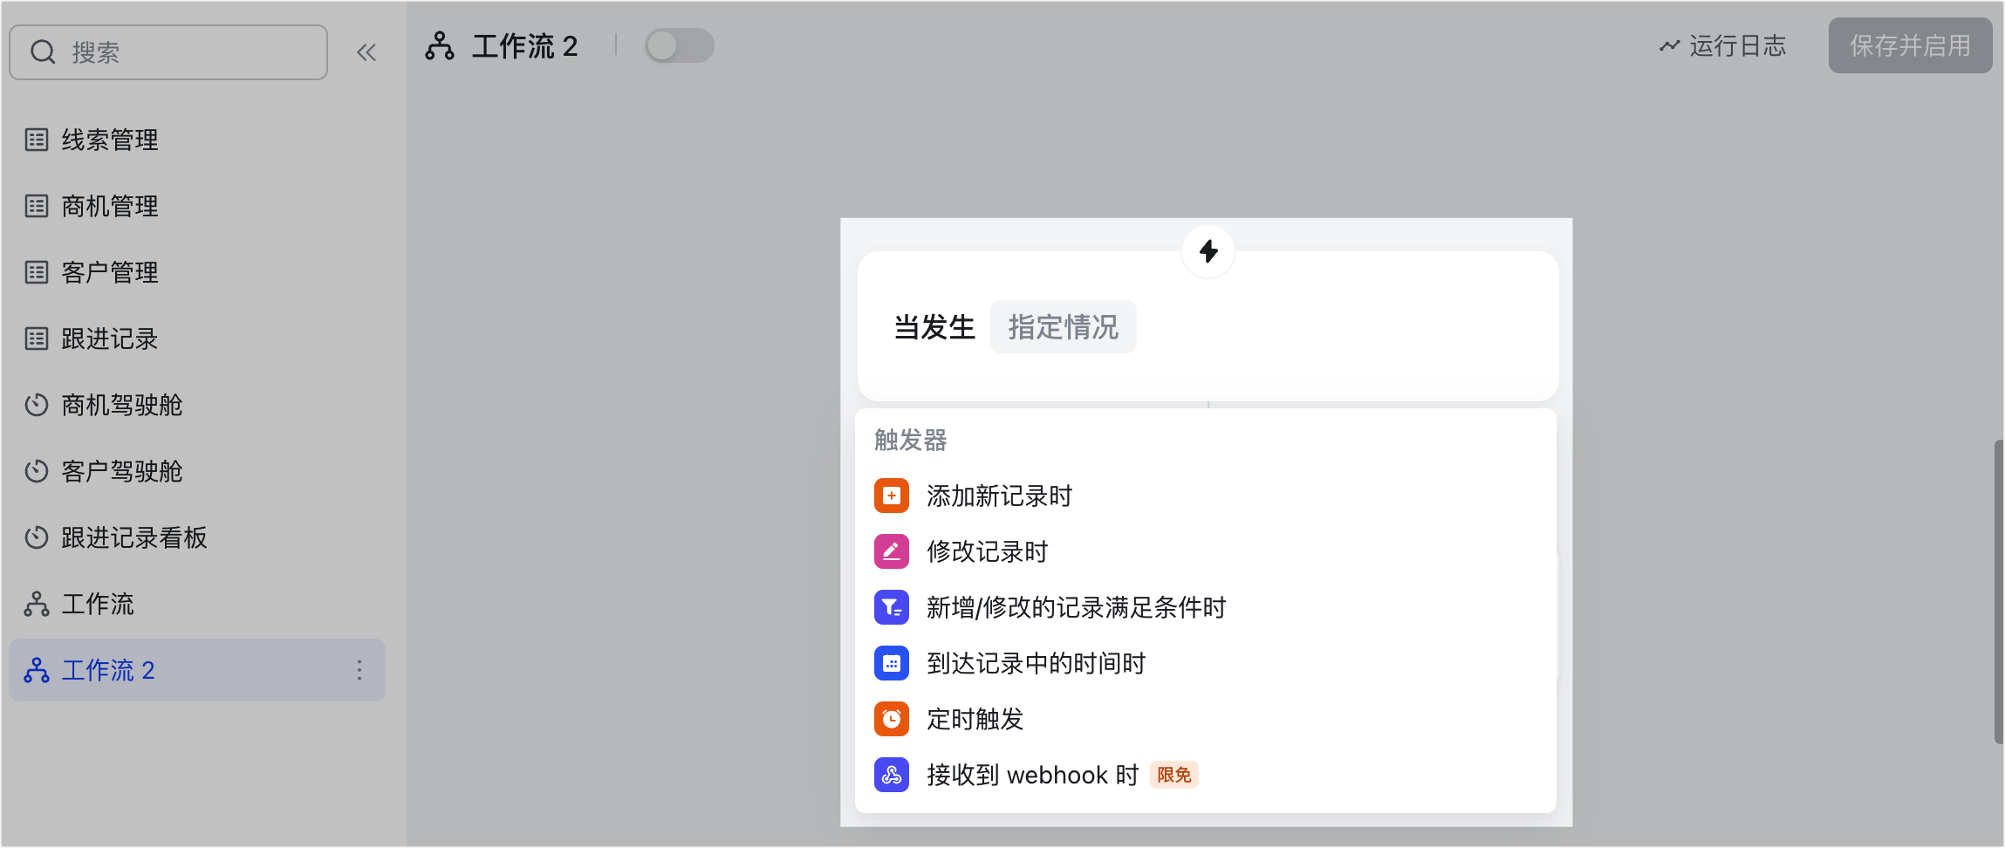
Task: Click the purple webhook trigger icon
Action: click(891, 775)
